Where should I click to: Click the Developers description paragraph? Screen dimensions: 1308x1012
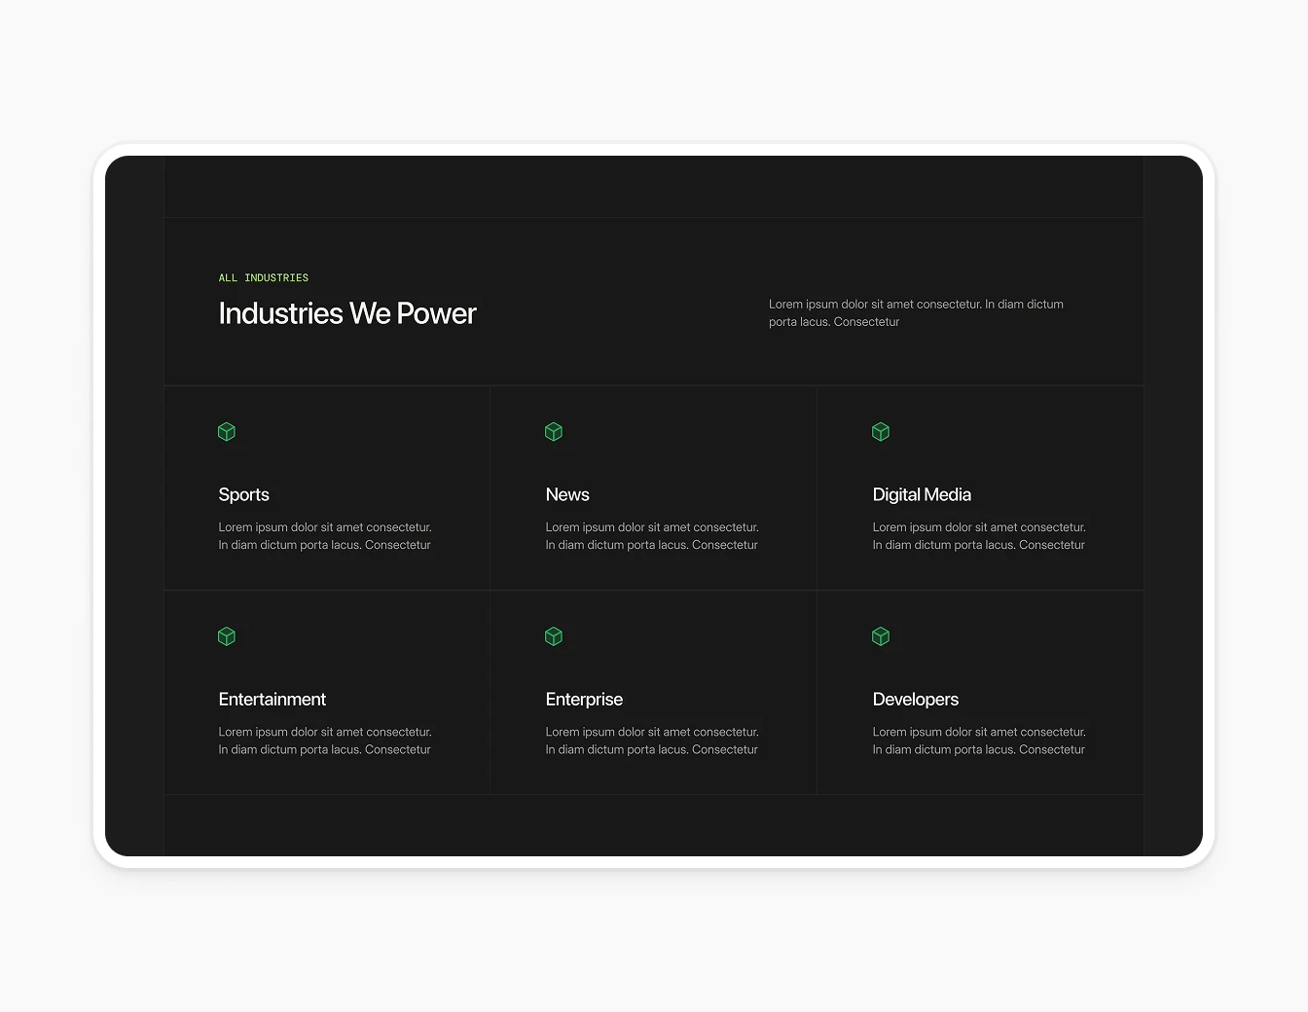pyautogui.click(x=978, y=741)
